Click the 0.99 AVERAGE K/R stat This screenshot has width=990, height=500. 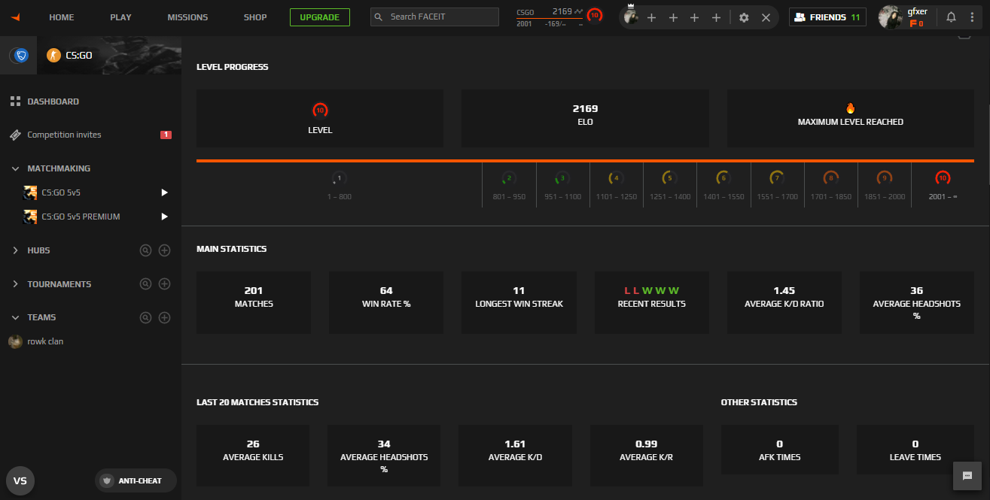[646, 456]
